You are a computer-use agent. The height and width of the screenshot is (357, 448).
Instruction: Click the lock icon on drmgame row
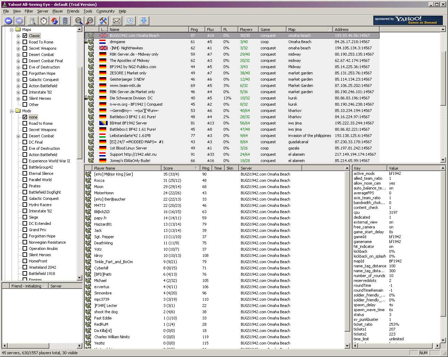[86, 42]
